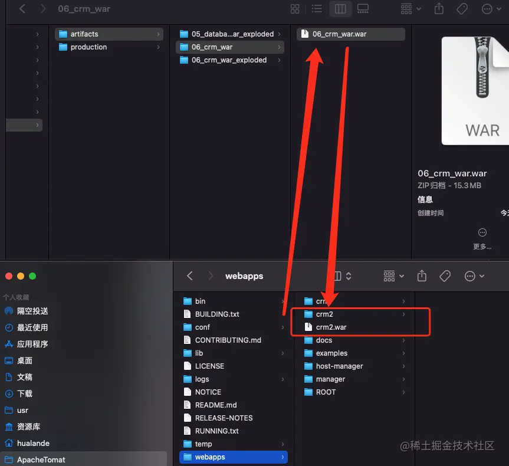Select the temp folder
509x466 pixels.
pyautogui.click(x=234, y=444)
